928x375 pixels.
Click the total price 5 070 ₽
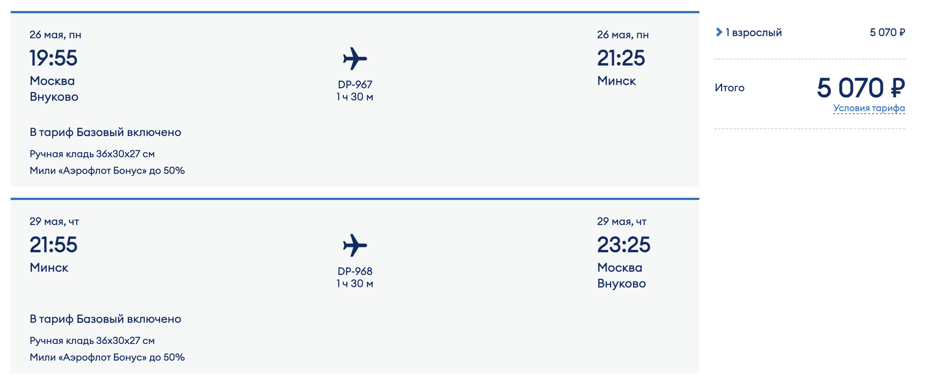pyautogui.click(x=861, y=88)
